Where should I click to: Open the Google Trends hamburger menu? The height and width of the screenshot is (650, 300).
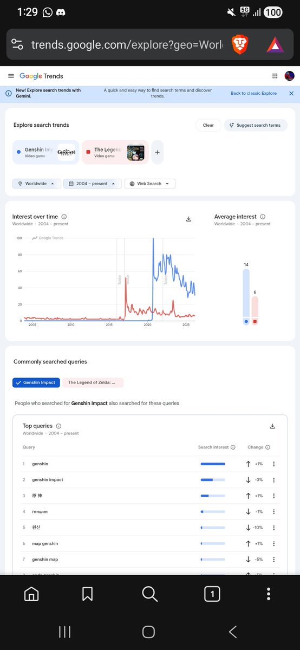pyautogui.click(x=11, y=76)
